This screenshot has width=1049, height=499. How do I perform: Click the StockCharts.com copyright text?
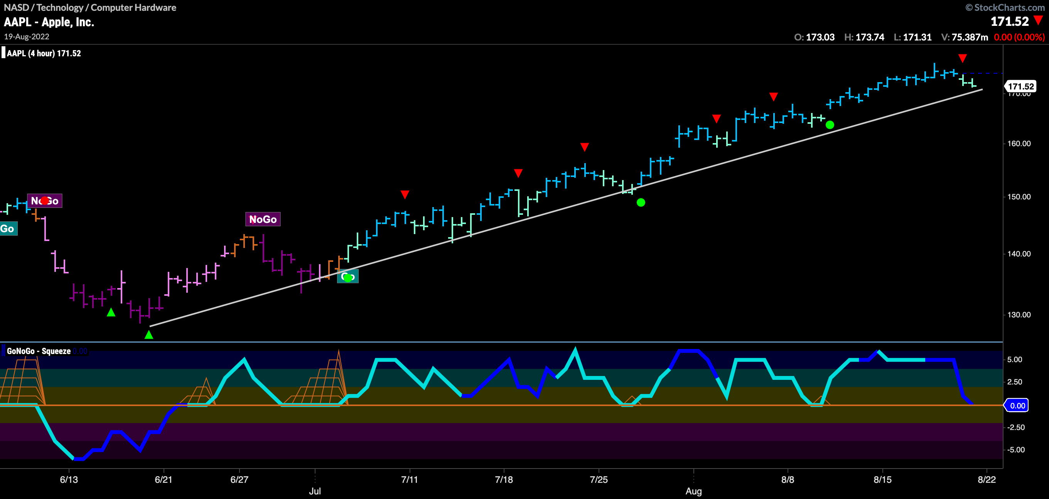pyautogui.click(x=1005, y=7)
